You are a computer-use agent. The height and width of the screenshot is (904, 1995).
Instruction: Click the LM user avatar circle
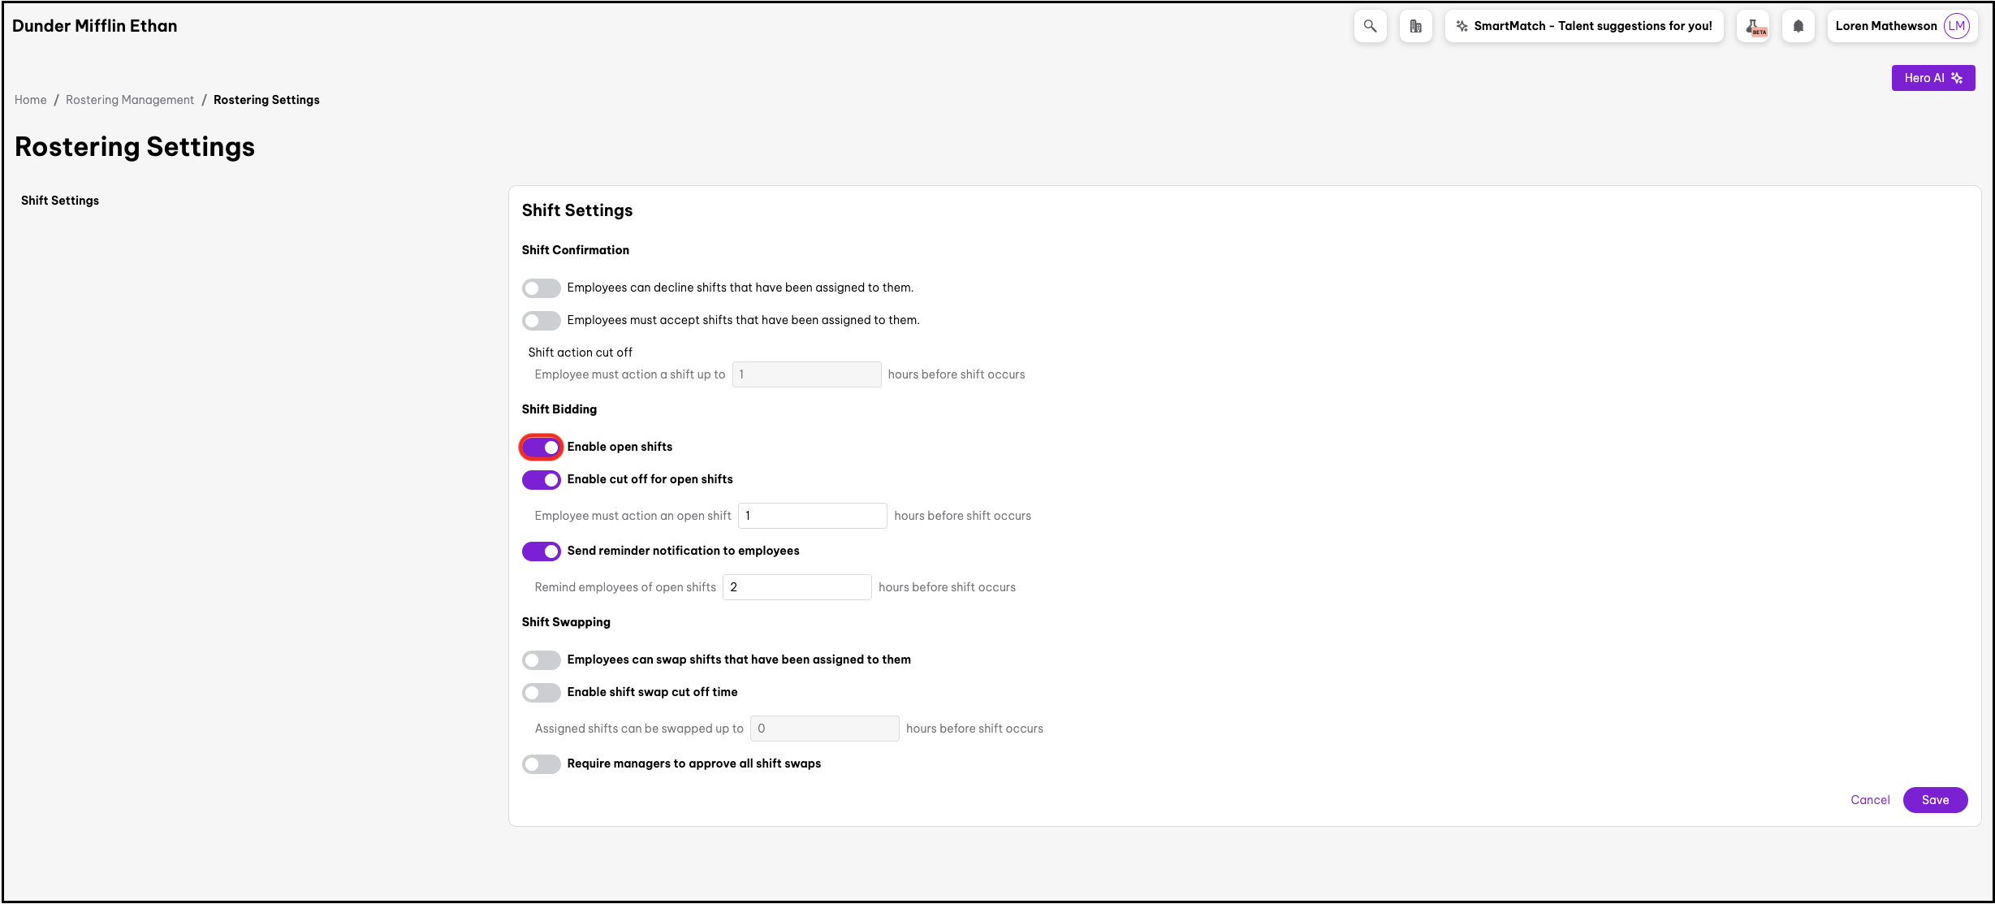(x=1956, y=26)
